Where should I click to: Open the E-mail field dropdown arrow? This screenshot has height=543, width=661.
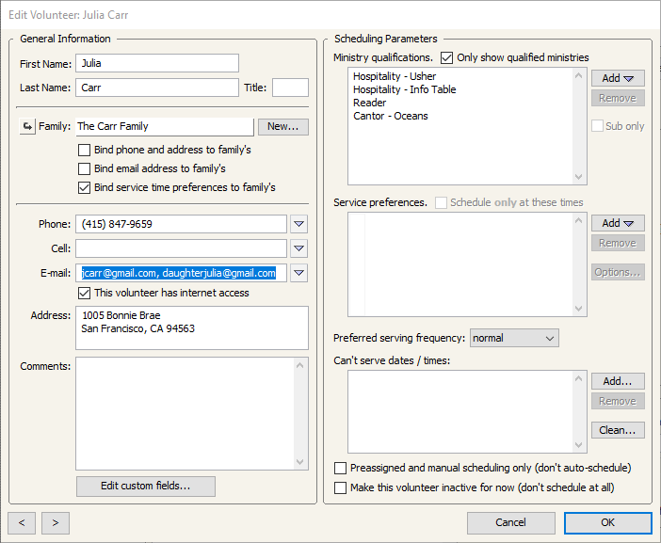click(298, 273)
